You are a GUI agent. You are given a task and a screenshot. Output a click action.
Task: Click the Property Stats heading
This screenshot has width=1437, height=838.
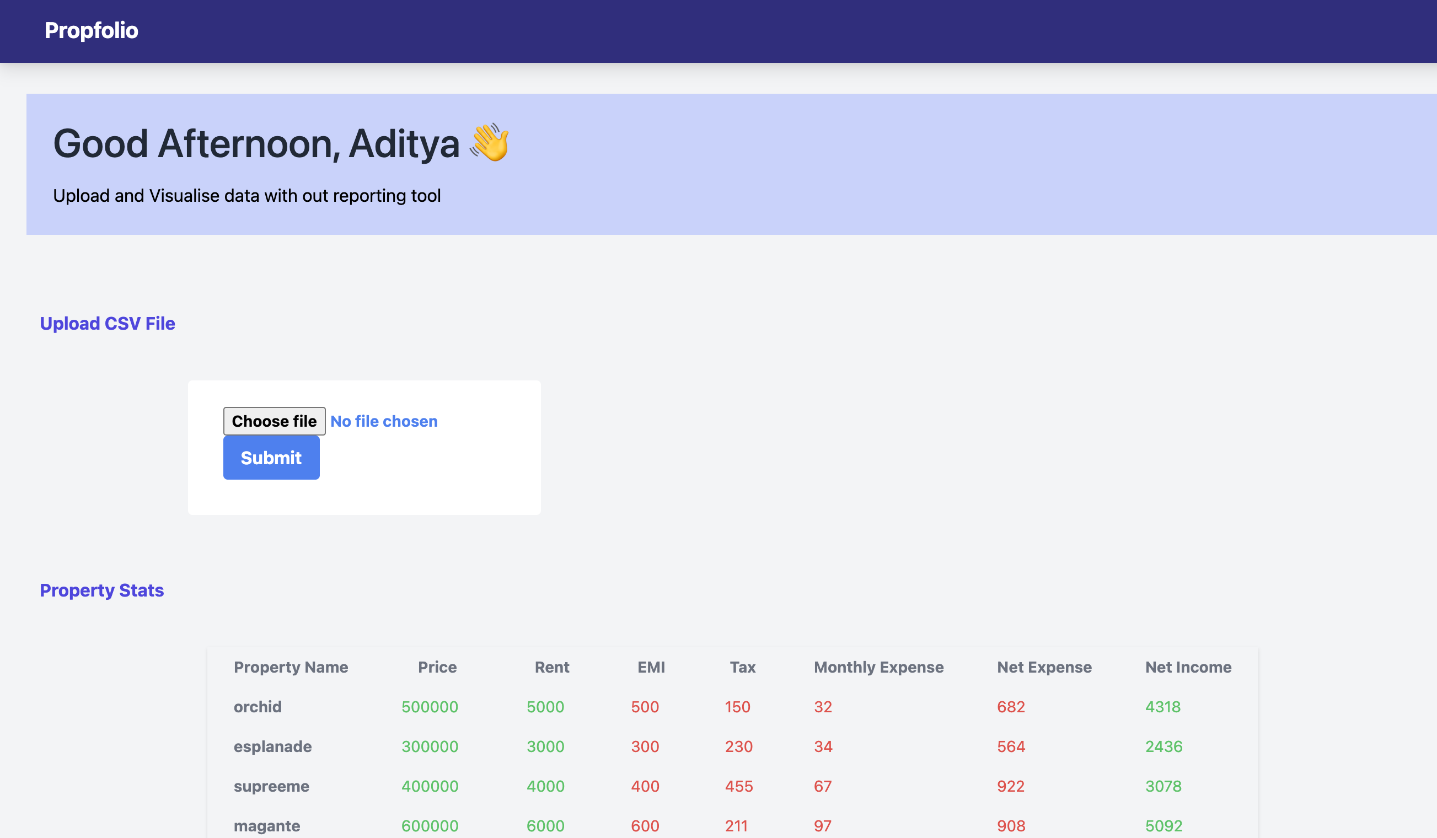(x=101, y=590)
